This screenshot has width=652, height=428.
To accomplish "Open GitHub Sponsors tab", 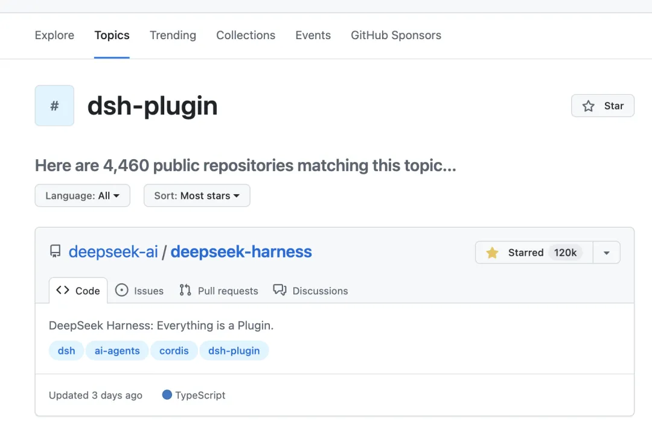I will click(x=396, y=36).
